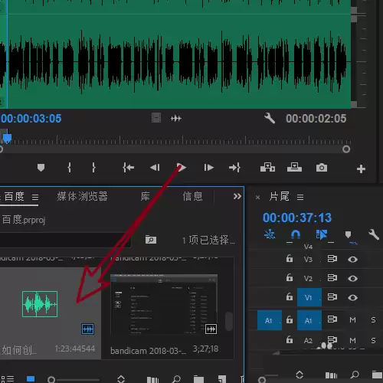
Task: Toggle Linked Selection in timeline
Action: (322, 234)
